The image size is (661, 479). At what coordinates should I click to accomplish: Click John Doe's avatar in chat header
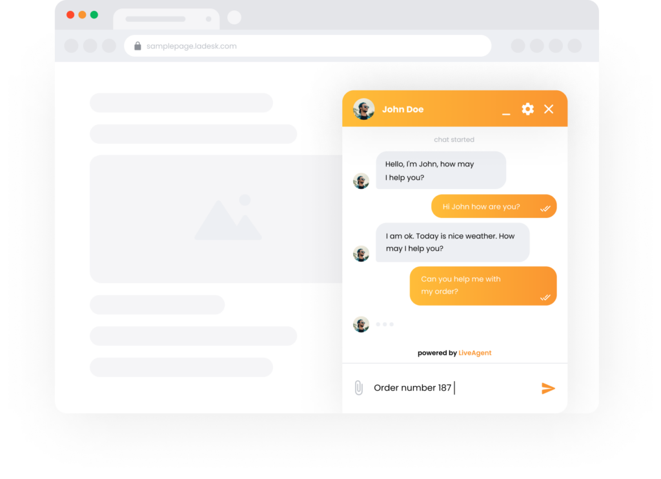point(363,109)
